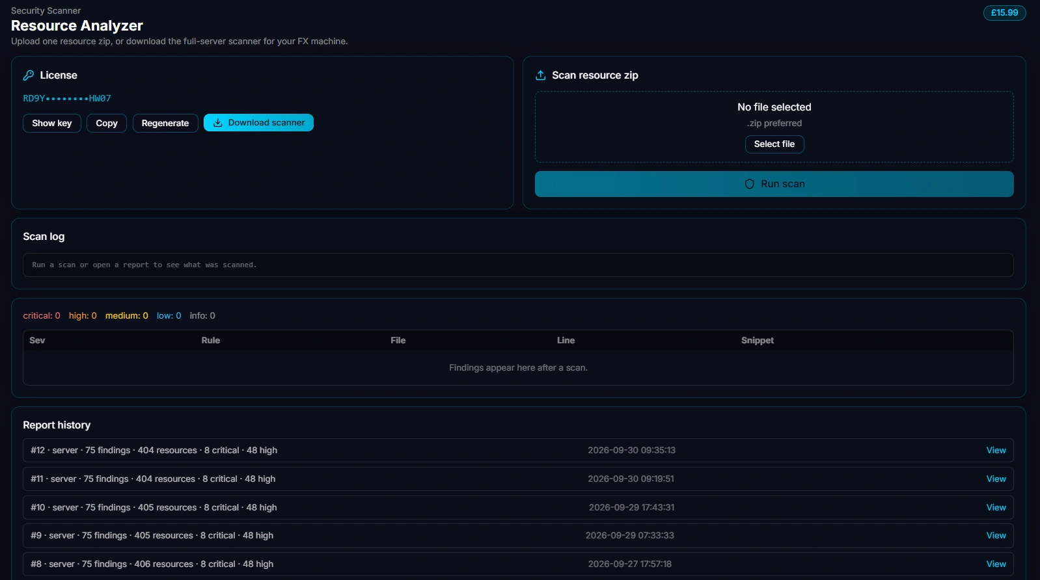Click report row '#11 · server · 75 findings'
The width and height of the screenshot is (1040, 580).
click(518, 479)
